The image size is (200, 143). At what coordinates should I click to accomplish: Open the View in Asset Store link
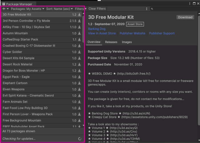point(102,33)
